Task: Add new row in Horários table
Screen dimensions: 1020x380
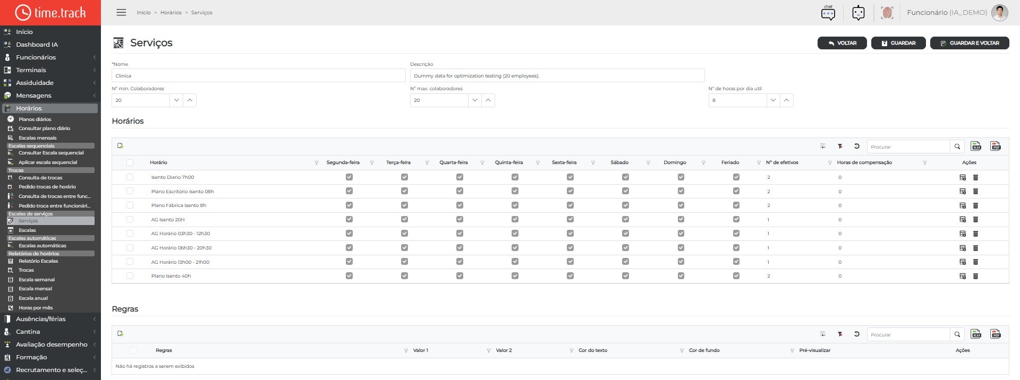Action: (121, 145)
